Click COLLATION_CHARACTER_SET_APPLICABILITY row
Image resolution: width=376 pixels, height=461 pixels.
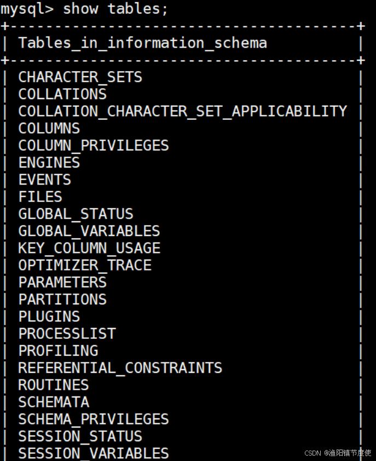[x=183, y=112]
